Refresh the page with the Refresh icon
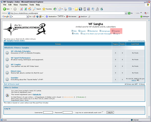This screenshot has width=151, height=122. 26,9
